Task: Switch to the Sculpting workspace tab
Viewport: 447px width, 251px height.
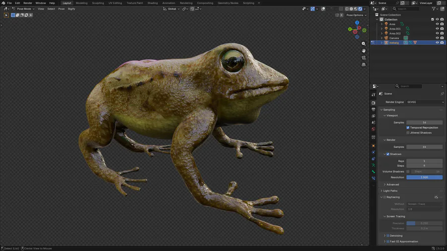Action: (98, 3)
